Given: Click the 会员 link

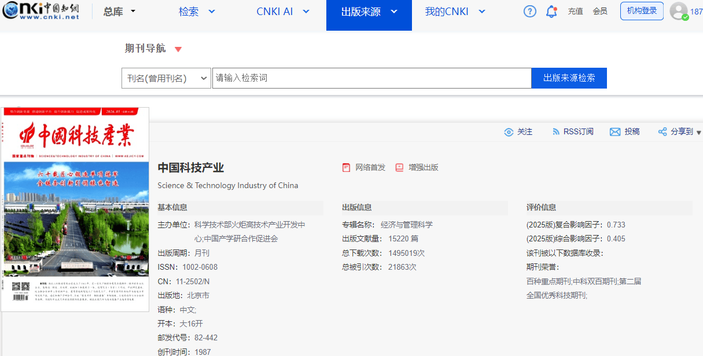Looking at the screenshot, I should pos(600,11).
